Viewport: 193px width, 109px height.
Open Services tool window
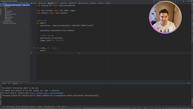click(65, 107)
